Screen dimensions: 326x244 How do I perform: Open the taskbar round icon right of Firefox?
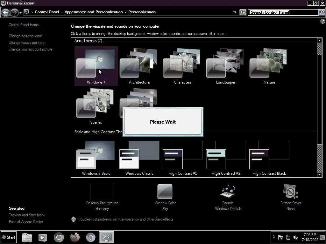(91, 237)
